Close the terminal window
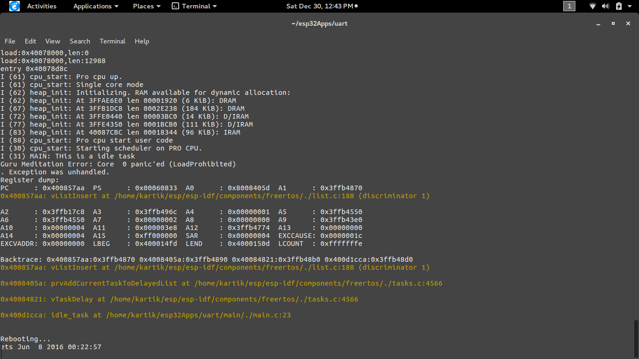The image size is (639, 359). coord(628,23)
